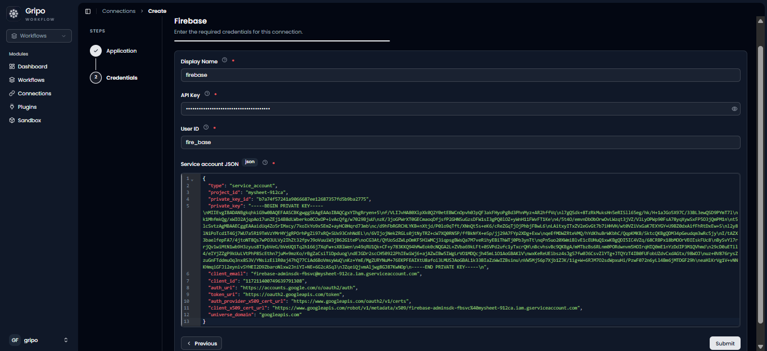Open the gripo user account menu
767x351 pixels.
[39, 340]
